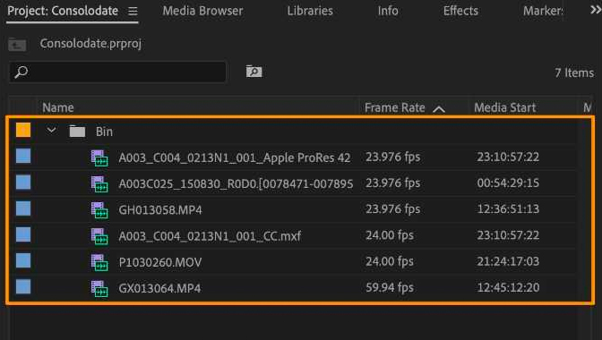The height and width of the screenshot is (340, 602).
Task: Click the GH013058.MP4 clip icon
Action: (99, 210)
